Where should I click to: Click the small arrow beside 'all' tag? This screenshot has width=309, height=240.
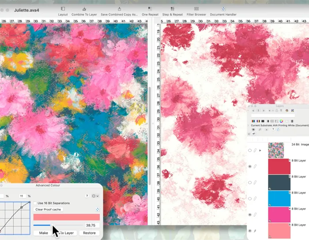[x=249, y=134]
